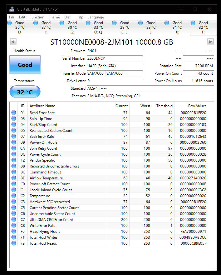Viewport: 221px width, 275px height.
Task: Click status orb beside Total Host Reads
Action: click(14, 243)
